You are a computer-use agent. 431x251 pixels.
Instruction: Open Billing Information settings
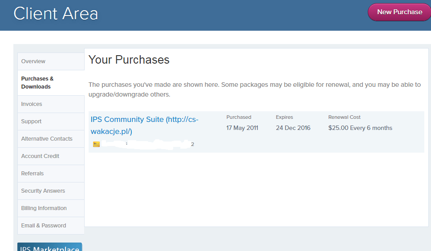tap(44, 208)
